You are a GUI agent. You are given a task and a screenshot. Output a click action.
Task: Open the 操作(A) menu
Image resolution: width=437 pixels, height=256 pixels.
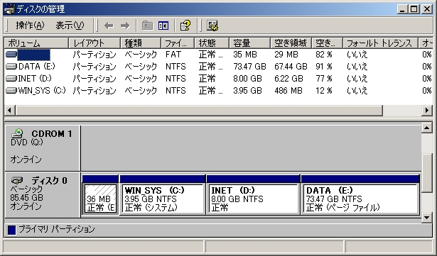30,26
